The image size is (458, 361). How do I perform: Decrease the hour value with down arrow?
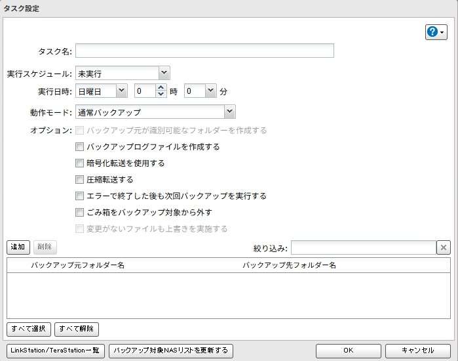161,95
